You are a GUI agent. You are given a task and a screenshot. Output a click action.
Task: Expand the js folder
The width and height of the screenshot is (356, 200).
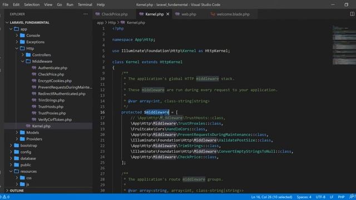click(x=17, y=184)
